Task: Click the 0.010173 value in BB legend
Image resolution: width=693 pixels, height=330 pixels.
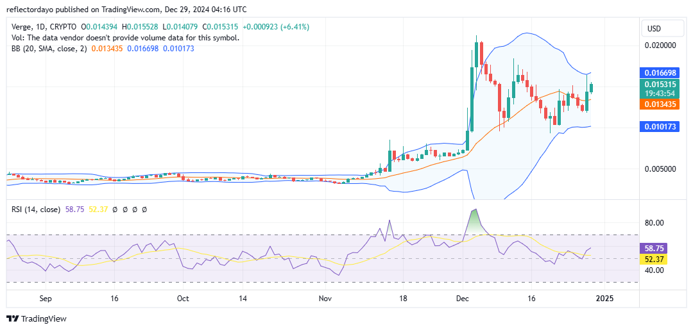Action: point(178,49)
